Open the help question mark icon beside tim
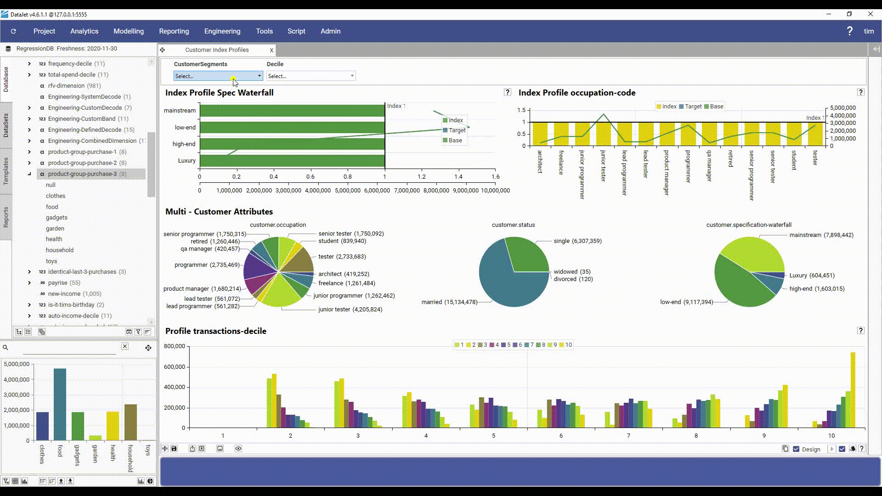This screenshot has height=496, width=882. tap(849, 31)
